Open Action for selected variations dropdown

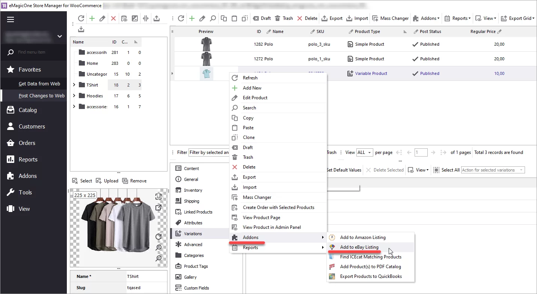pos(492,170)
